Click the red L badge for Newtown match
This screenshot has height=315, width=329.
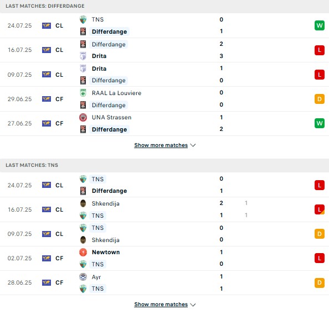[x=320, y=258]
